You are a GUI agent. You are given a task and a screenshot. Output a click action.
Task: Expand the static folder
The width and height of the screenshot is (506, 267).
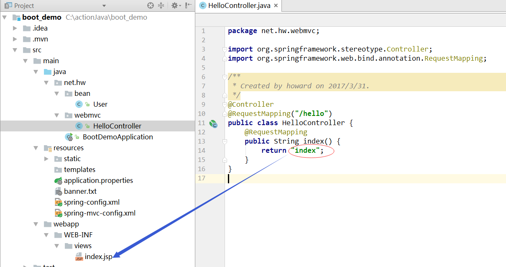click(x=46, y=159)
